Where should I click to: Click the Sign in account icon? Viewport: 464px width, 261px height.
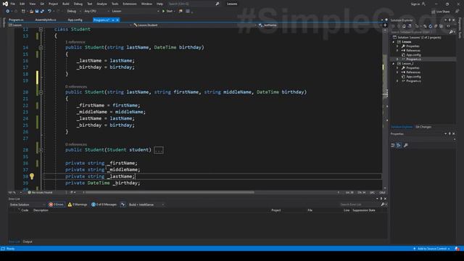click(423, 4)
